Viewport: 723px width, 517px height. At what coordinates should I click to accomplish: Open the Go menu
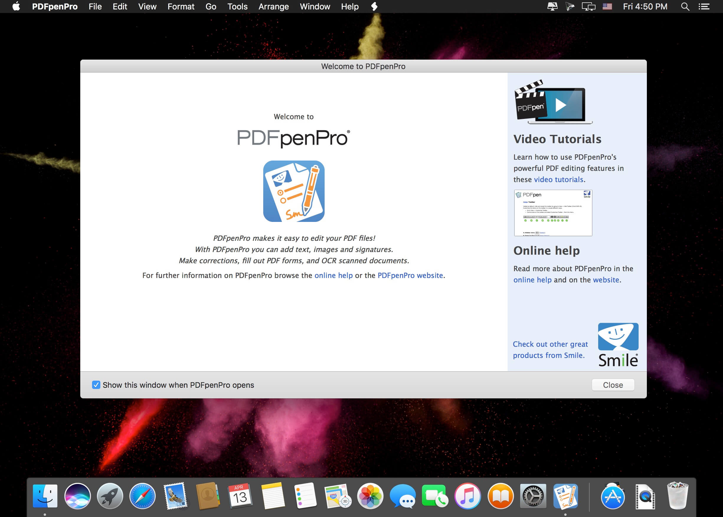(211, 6)
